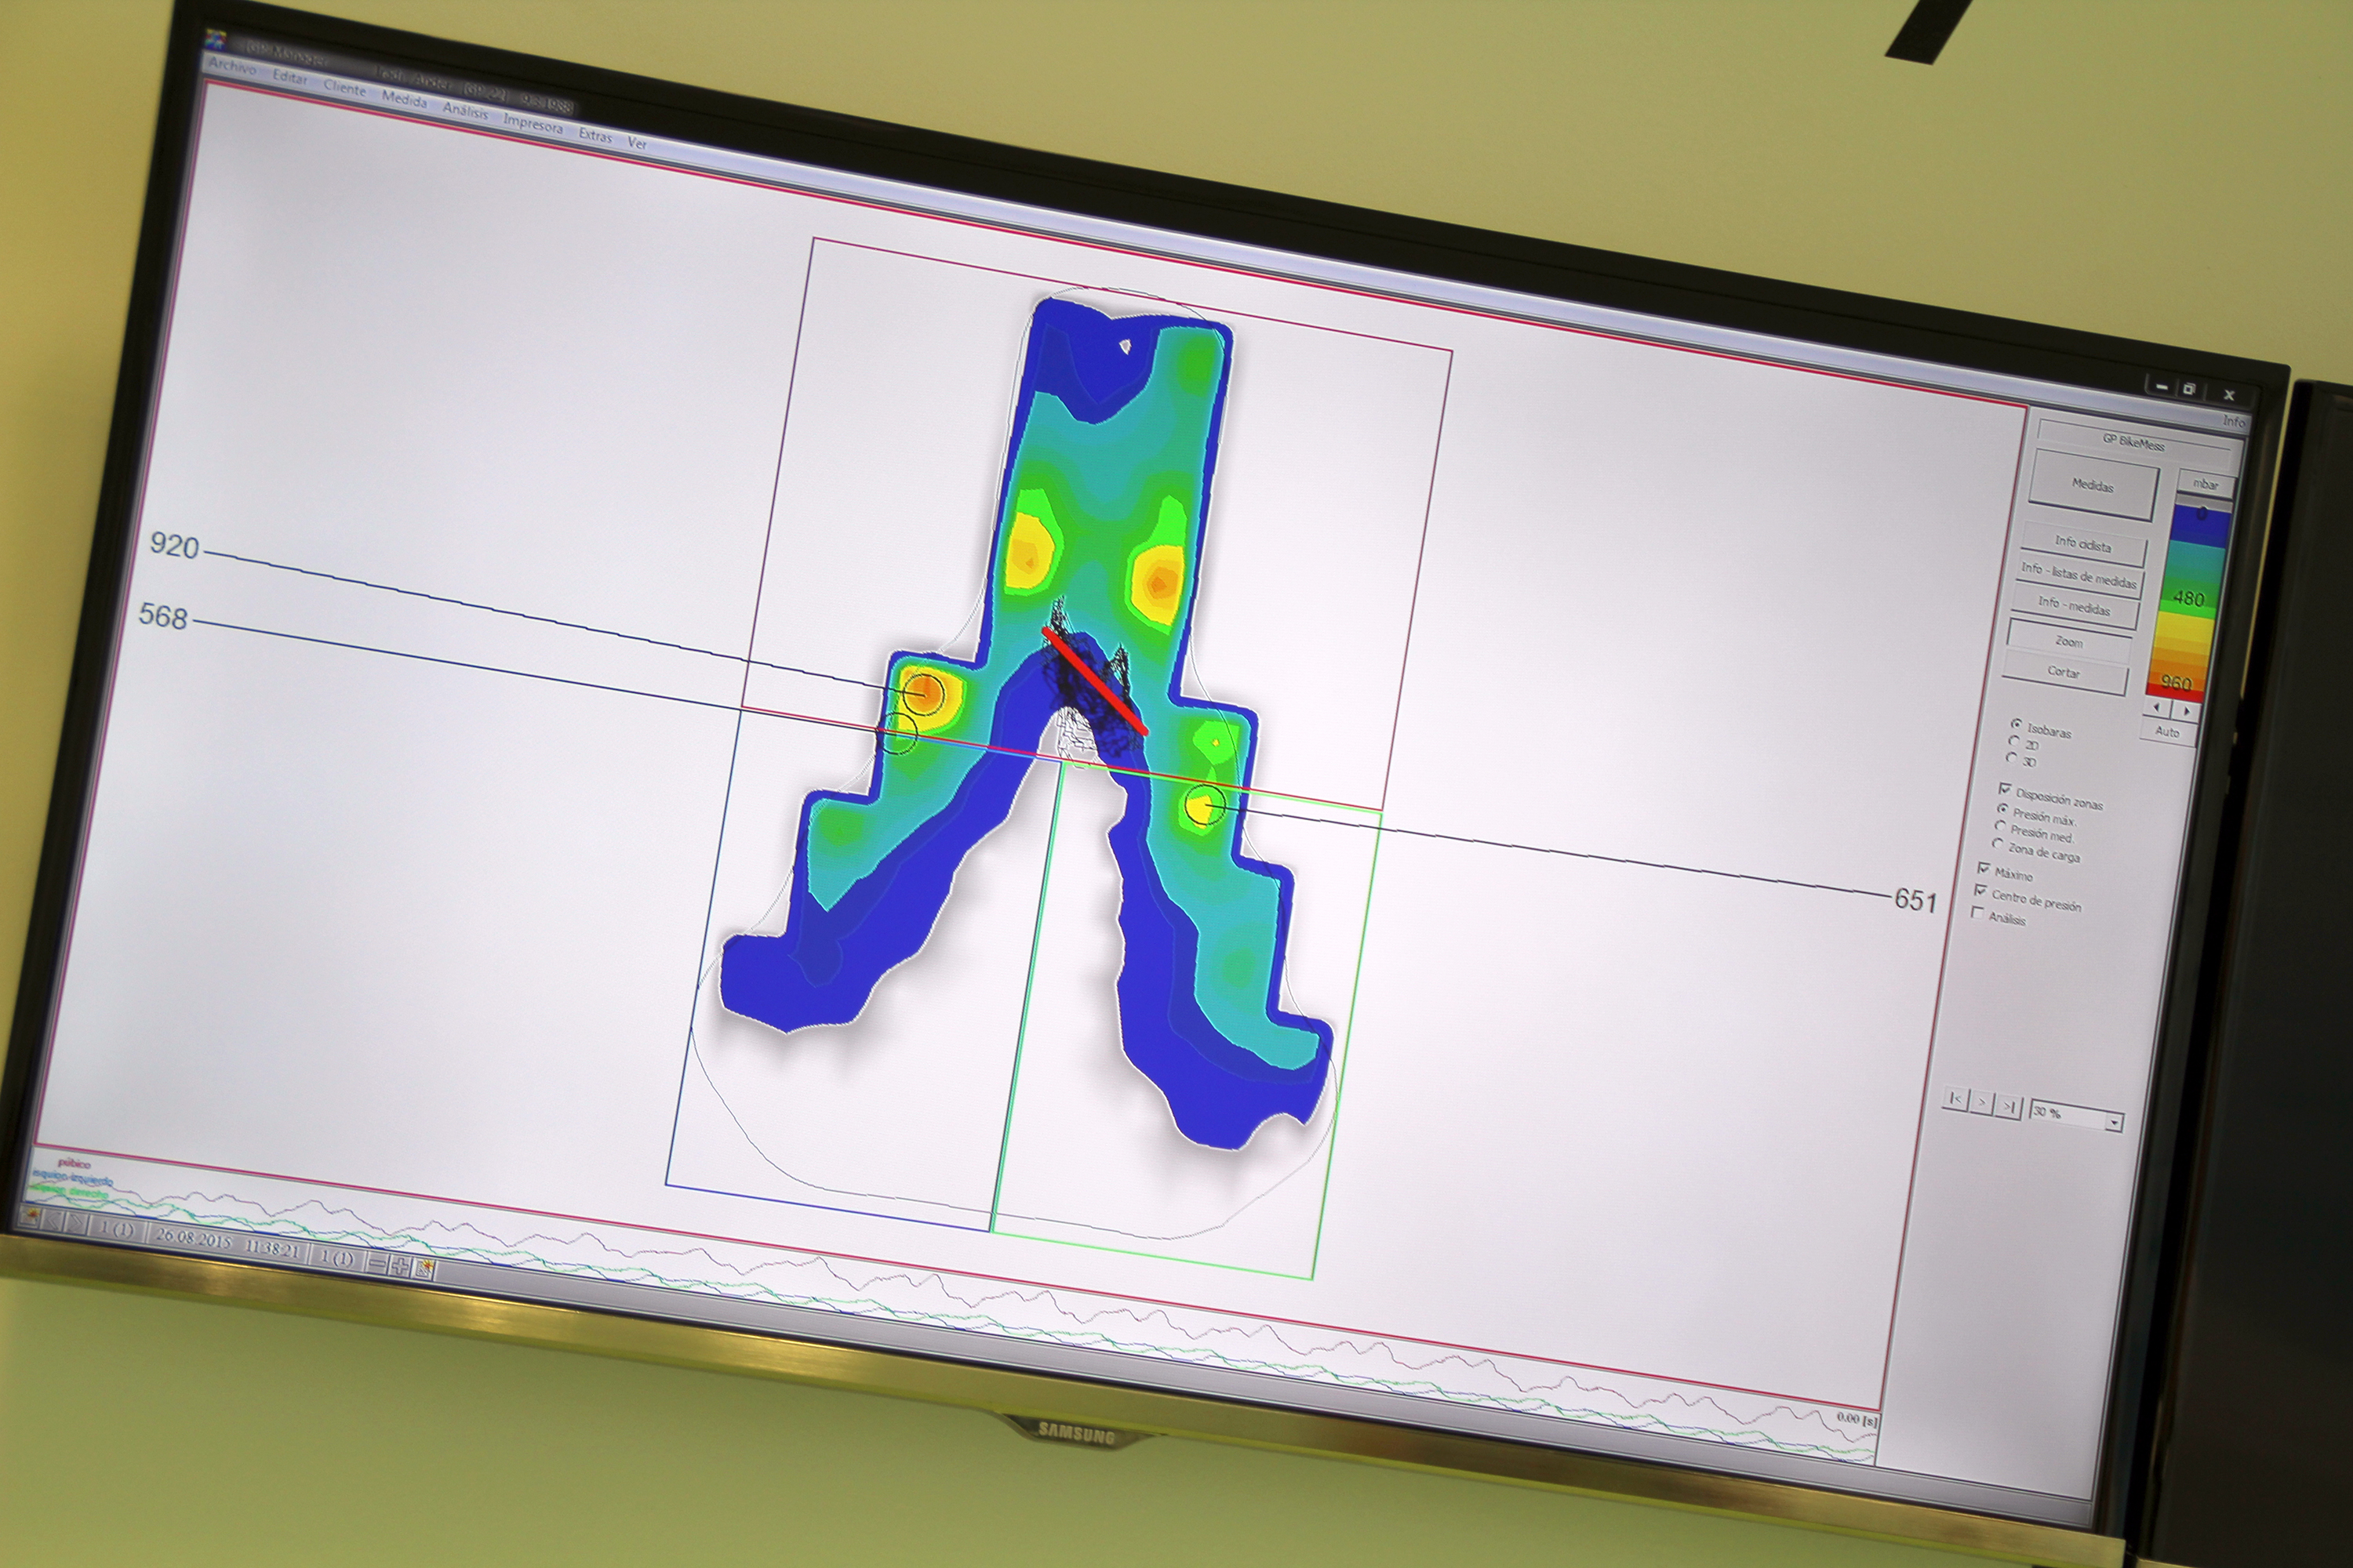The image size is (2353, 1568).
Task: Jump to first frame of playback
Action: (x=1956, y=1100)
